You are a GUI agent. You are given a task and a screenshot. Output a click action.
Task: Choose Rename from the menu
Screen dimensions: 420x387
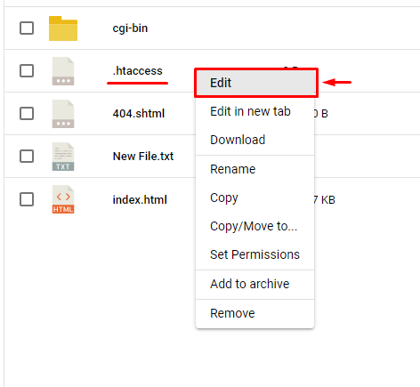click(255, 169)
